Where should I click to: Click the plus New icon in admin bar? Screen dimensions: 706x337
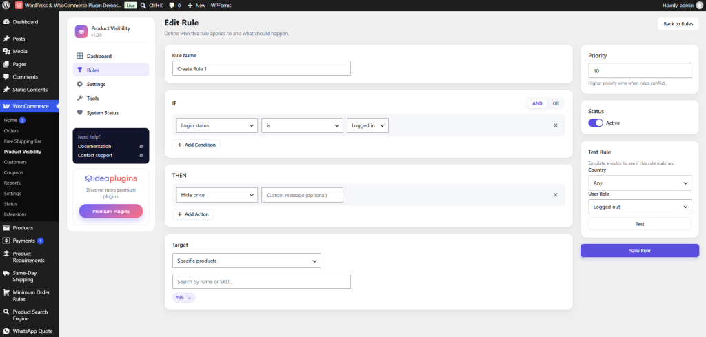190,6
